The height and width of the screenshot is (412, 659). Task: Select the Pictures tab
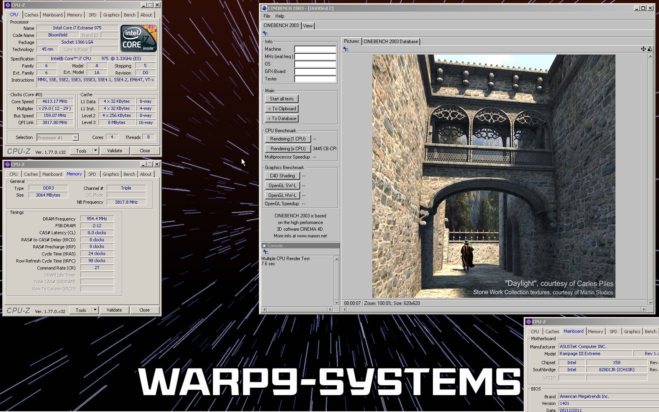(x=351, y=41)
